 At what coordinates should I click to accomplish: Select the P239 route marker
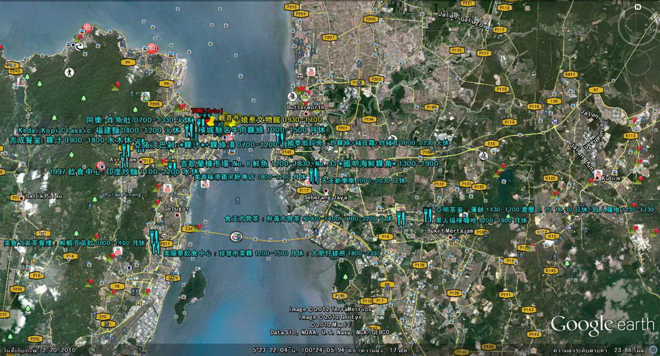(x=17, y=289)
